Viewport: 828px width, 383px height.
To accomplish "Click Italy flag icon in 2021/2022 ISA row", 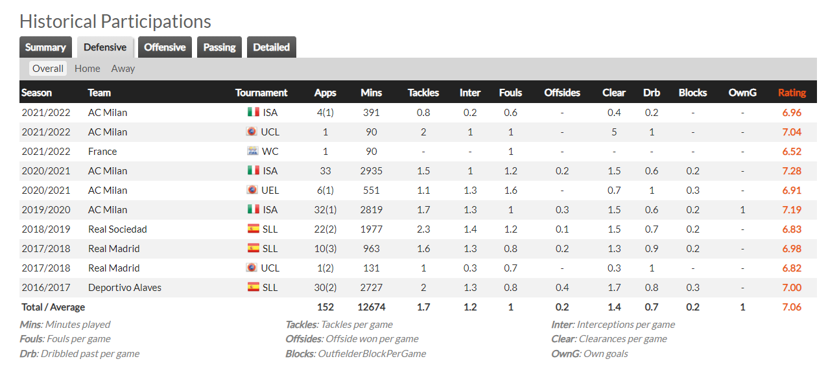I will [x=254, y=112].
